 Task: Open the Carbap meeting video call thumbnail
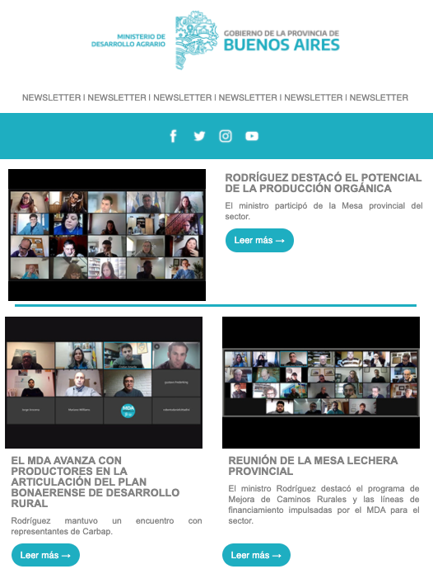104,383
